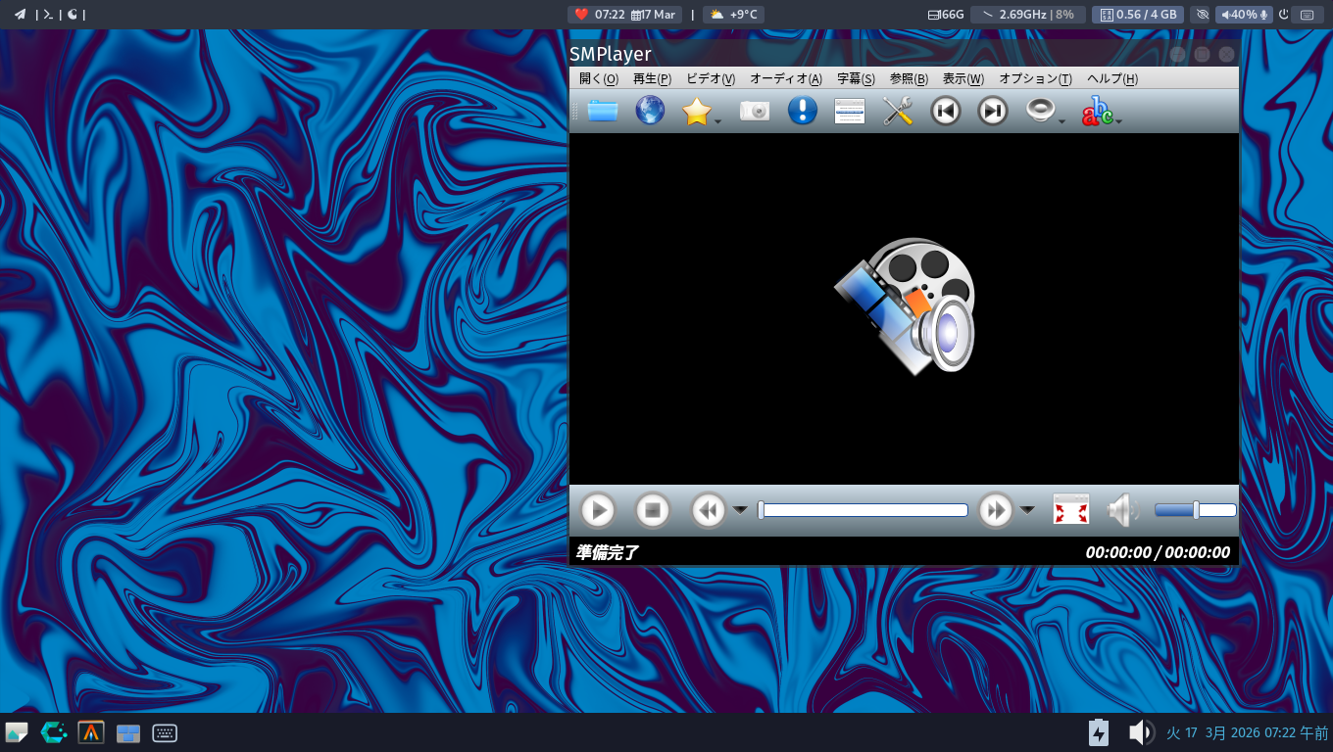Click the battery charging icon in tray
The image size is (1333, 752).
click(x=1099, y=732)
